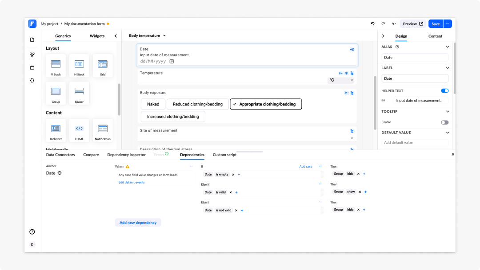The width and height of the screenshot is (480, 270).
Task: Select the HTML content widget
Action: point(79,130)
